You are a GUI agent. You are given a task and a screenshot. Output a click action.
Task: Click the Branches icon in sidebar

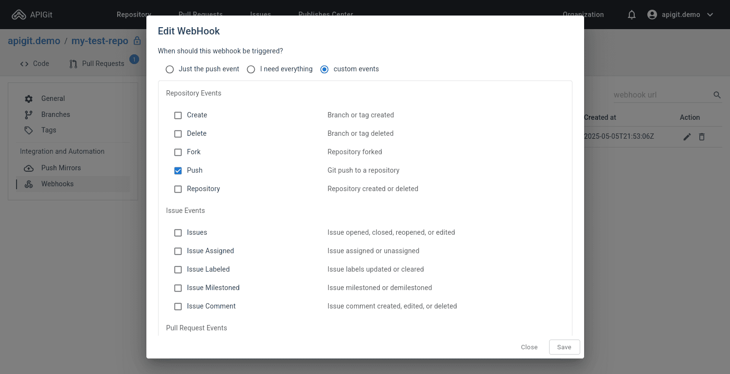(29, 114)
